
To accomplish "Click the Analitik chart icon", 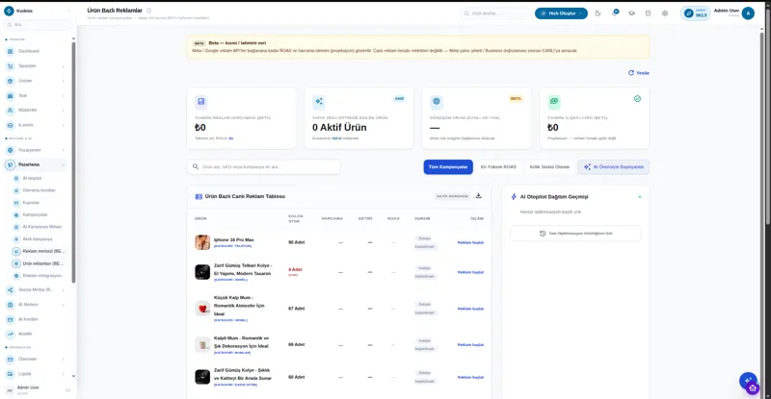I will pyautogui.click(x=10, y=335).
